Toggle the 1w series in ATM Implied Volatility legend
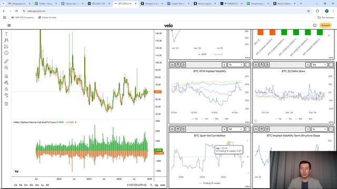 pos(195,119)
